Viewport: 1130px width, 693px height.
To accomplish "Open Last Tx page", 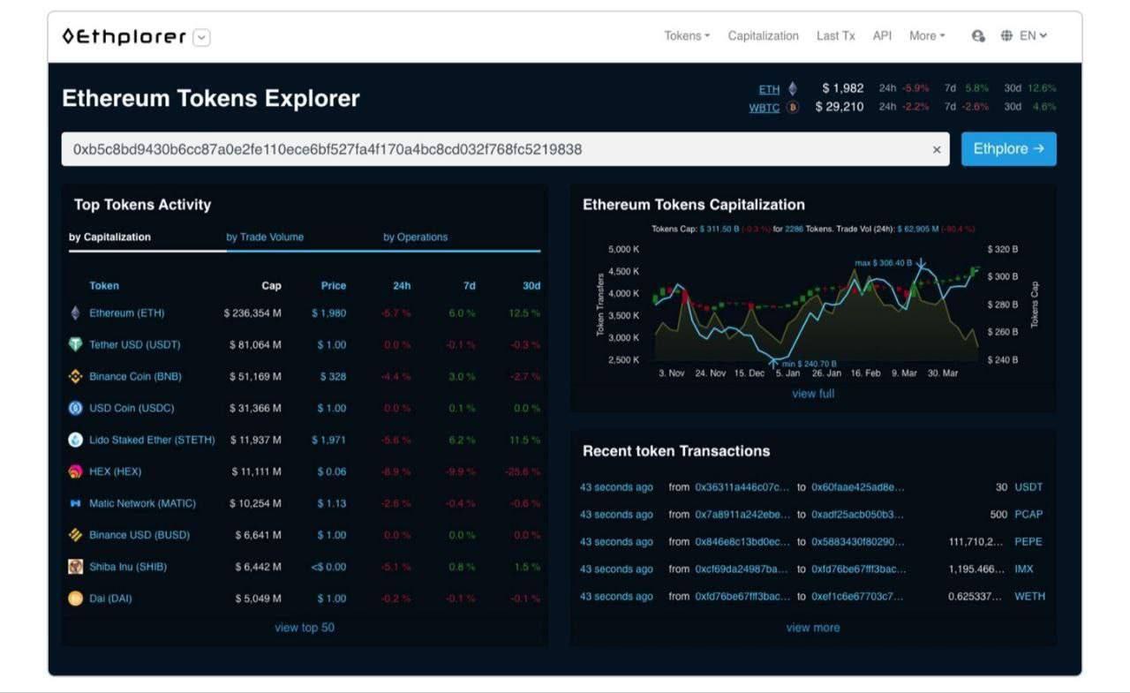I will click(835, 36).
